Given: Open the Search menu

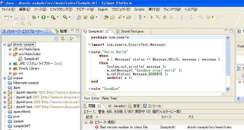Looking at the screenshot, I should (102, 9).
